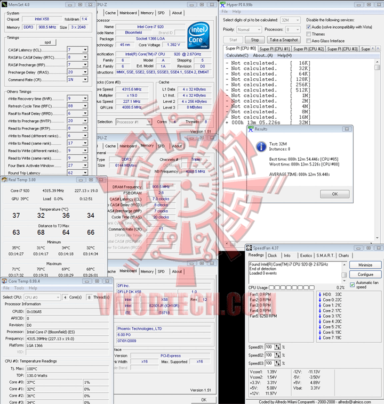This screenshot has height=404, width=384.
Task: Click Take a Snapshot button
Action: pyautogui.click(x=284, y=40)
